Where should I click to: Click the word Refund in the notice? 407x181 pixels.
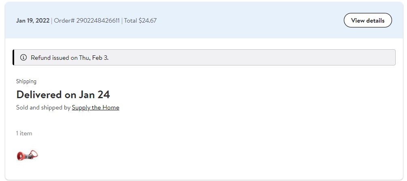[41, 58]
